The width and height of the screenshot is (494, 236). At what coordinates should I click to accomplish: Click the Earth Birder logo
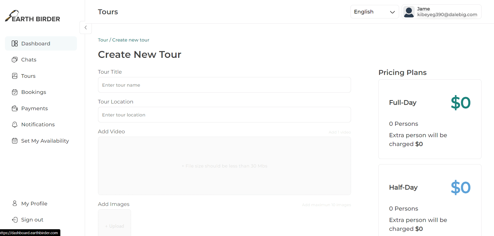[32, 16]
